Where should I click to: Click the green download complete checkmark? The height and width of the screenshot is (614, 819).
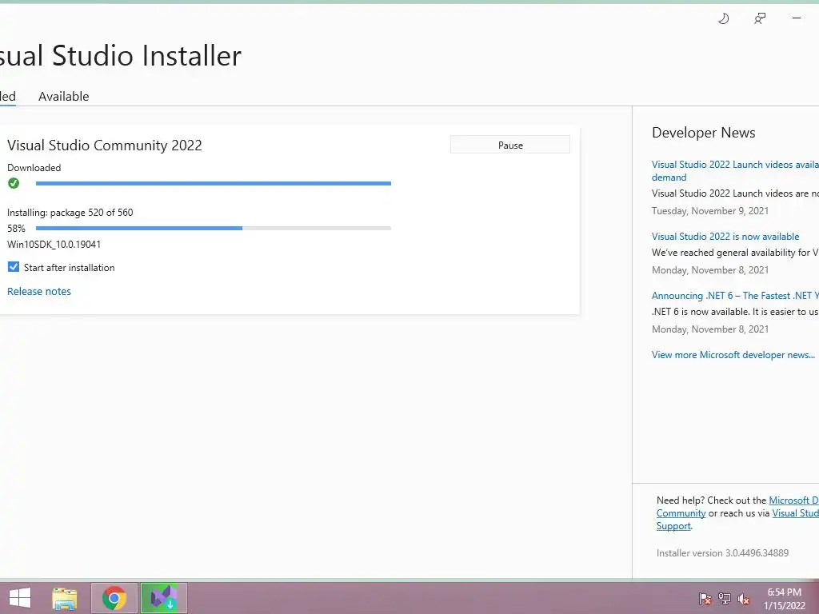click(14, 183)
